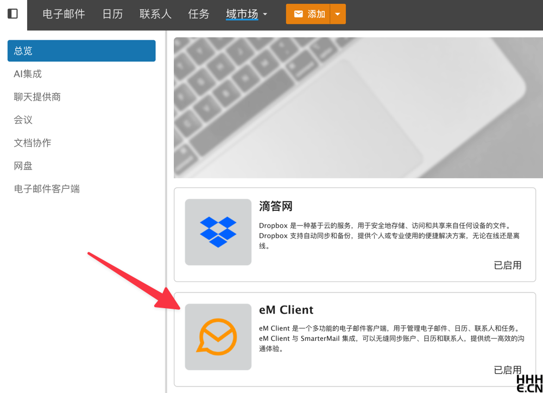Go to the 联系人 tab
This screenshot has height=393, width=543.
click(155, 14)
